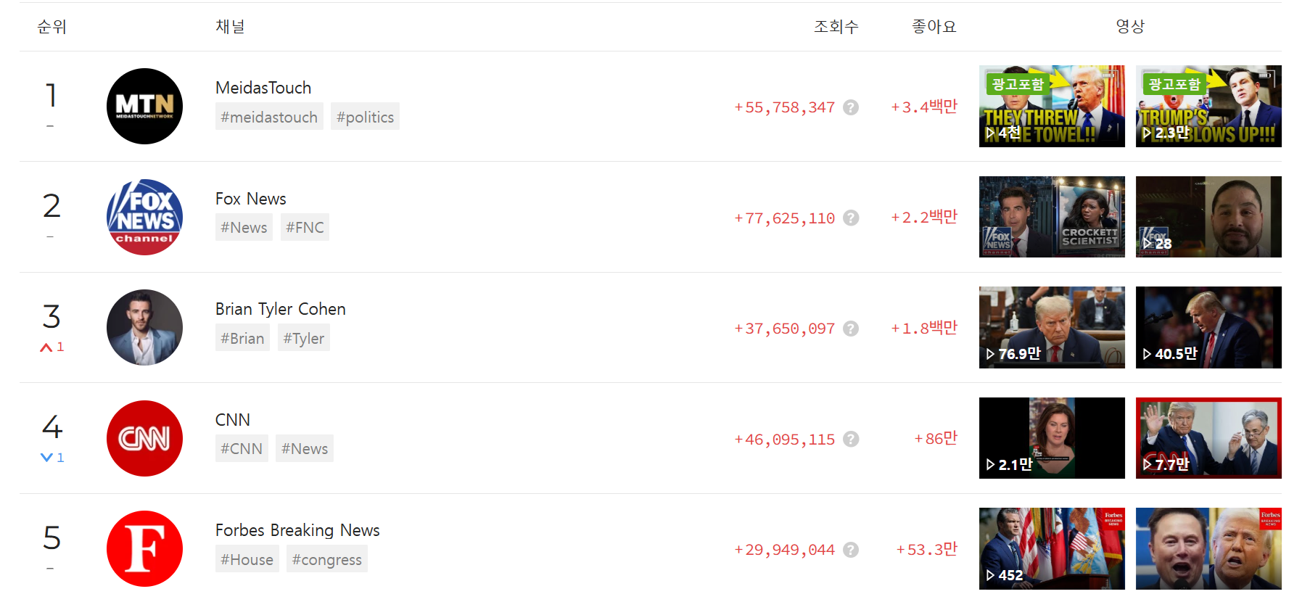1302x602 pixels.
Task: Select the CNN channel logo
Action: pyautogui.click(x=144, y=438)
